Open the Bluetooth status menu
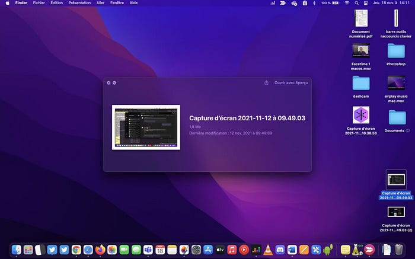 [314, 3]
